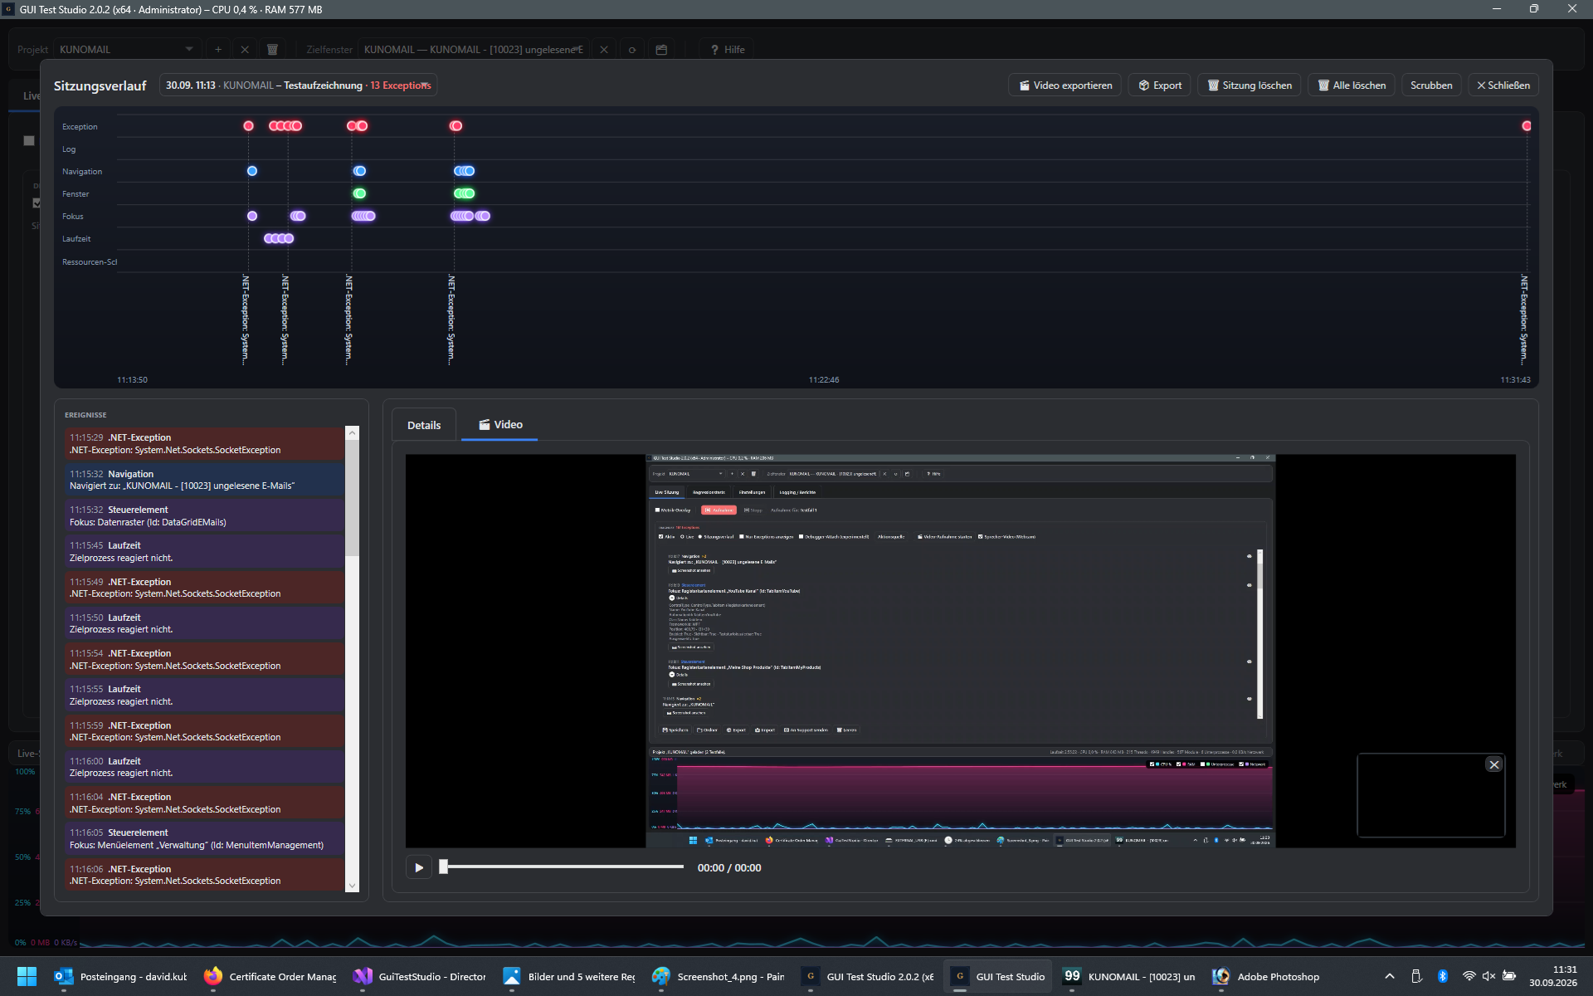1593x996 pixels.
Task: Click the events list scroll down arrow
Action: pyautogui.click(x=352, y=886)
